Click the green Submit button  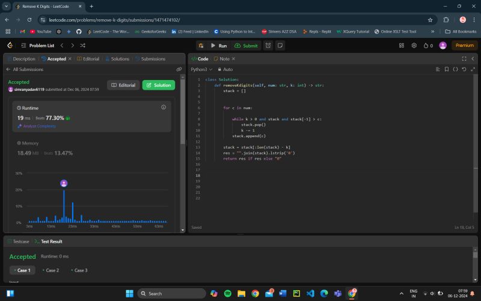[x=247, y=45]
